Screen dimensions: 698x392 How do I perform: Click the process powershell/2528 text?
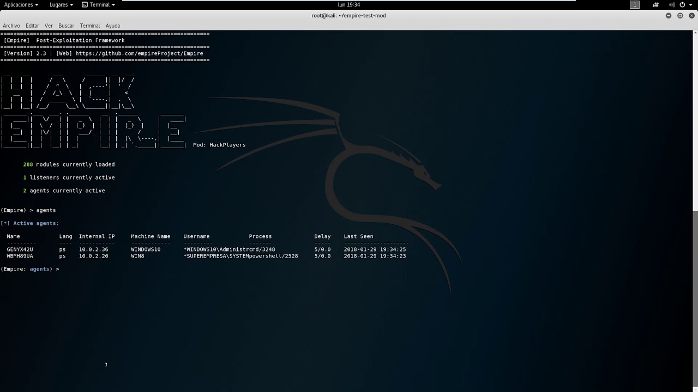click(x=273, y=256)
